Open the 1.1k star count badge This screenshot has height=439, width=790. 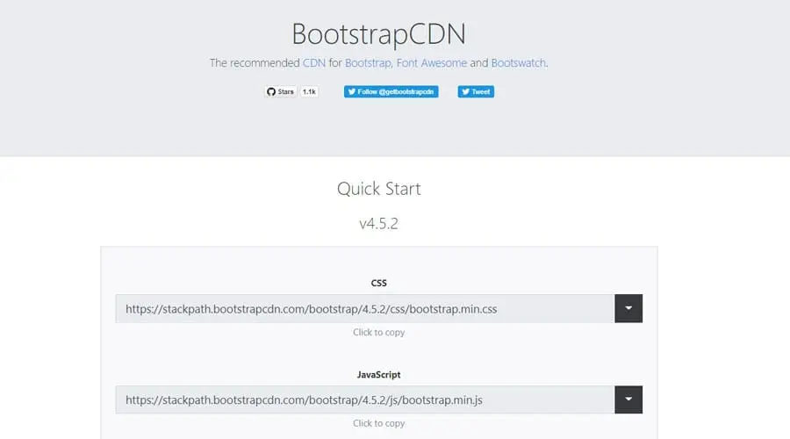[309, 91]
